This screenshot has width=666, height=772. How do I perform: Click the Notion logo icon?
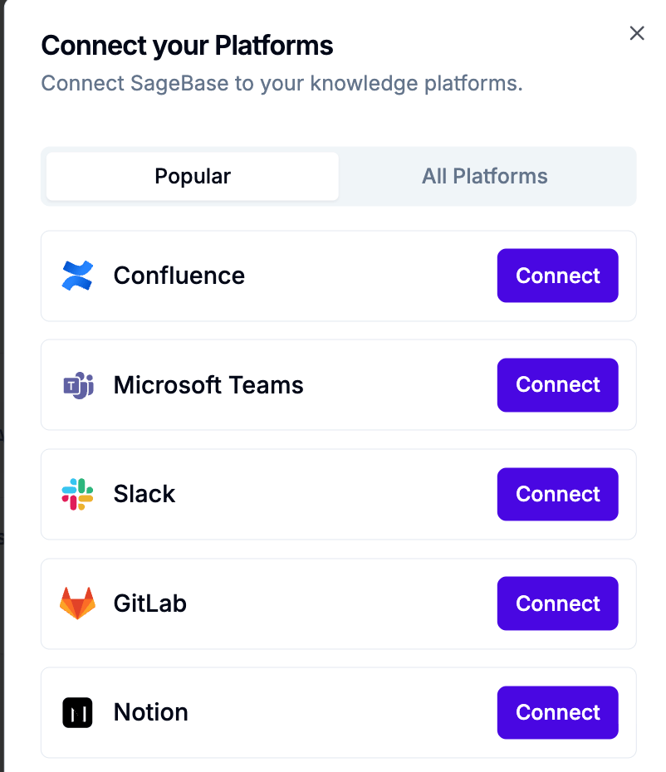point(76,712)
